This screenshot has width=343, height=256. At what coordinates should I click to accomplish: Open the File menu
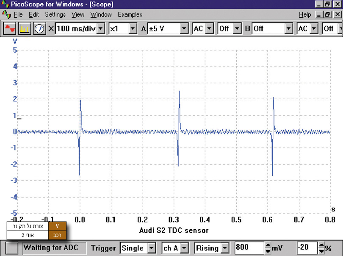[x=18, y=14]
